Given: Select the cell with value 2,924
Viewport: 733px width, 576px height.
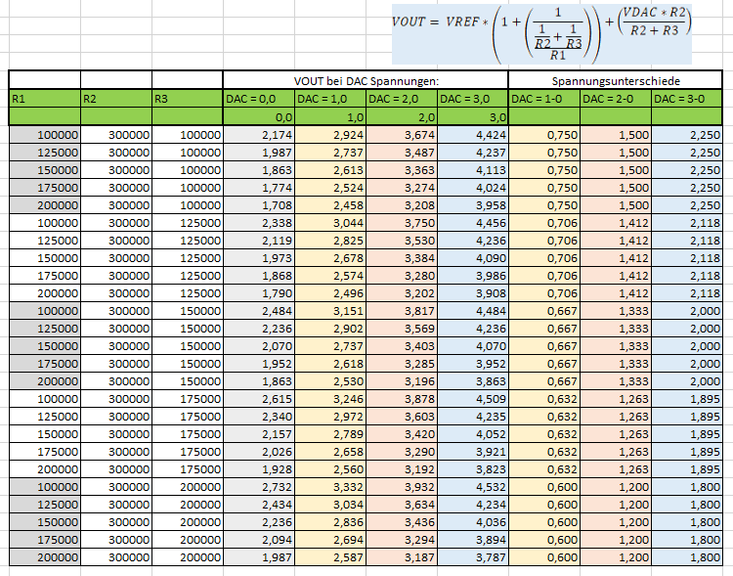Looking at the screenshot, I should click(x=330, y=135).
